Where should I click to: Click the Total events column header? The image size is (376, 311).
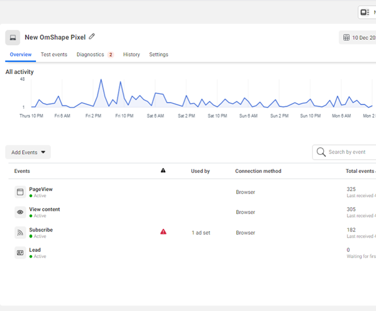360,171
